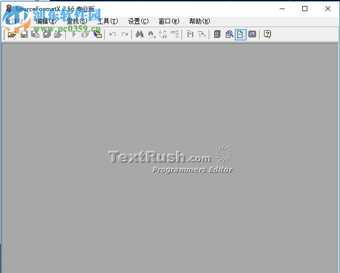Open the 编辑(E) menu
This screenshot has height=273, width=340.
point(46,21)
